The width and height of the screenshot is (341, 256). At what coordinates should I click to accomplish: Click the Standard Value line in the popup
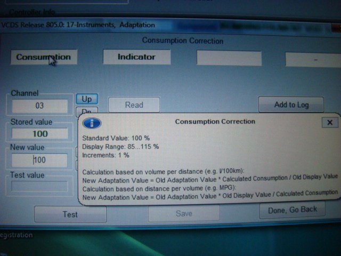116,138
